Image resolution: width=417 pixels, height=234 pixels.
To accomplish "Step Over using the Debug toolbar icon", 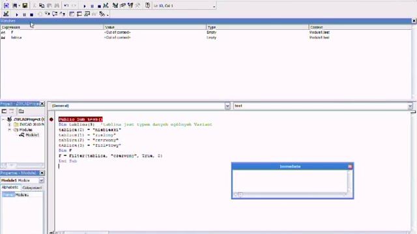I will click(x=55, y=14).
